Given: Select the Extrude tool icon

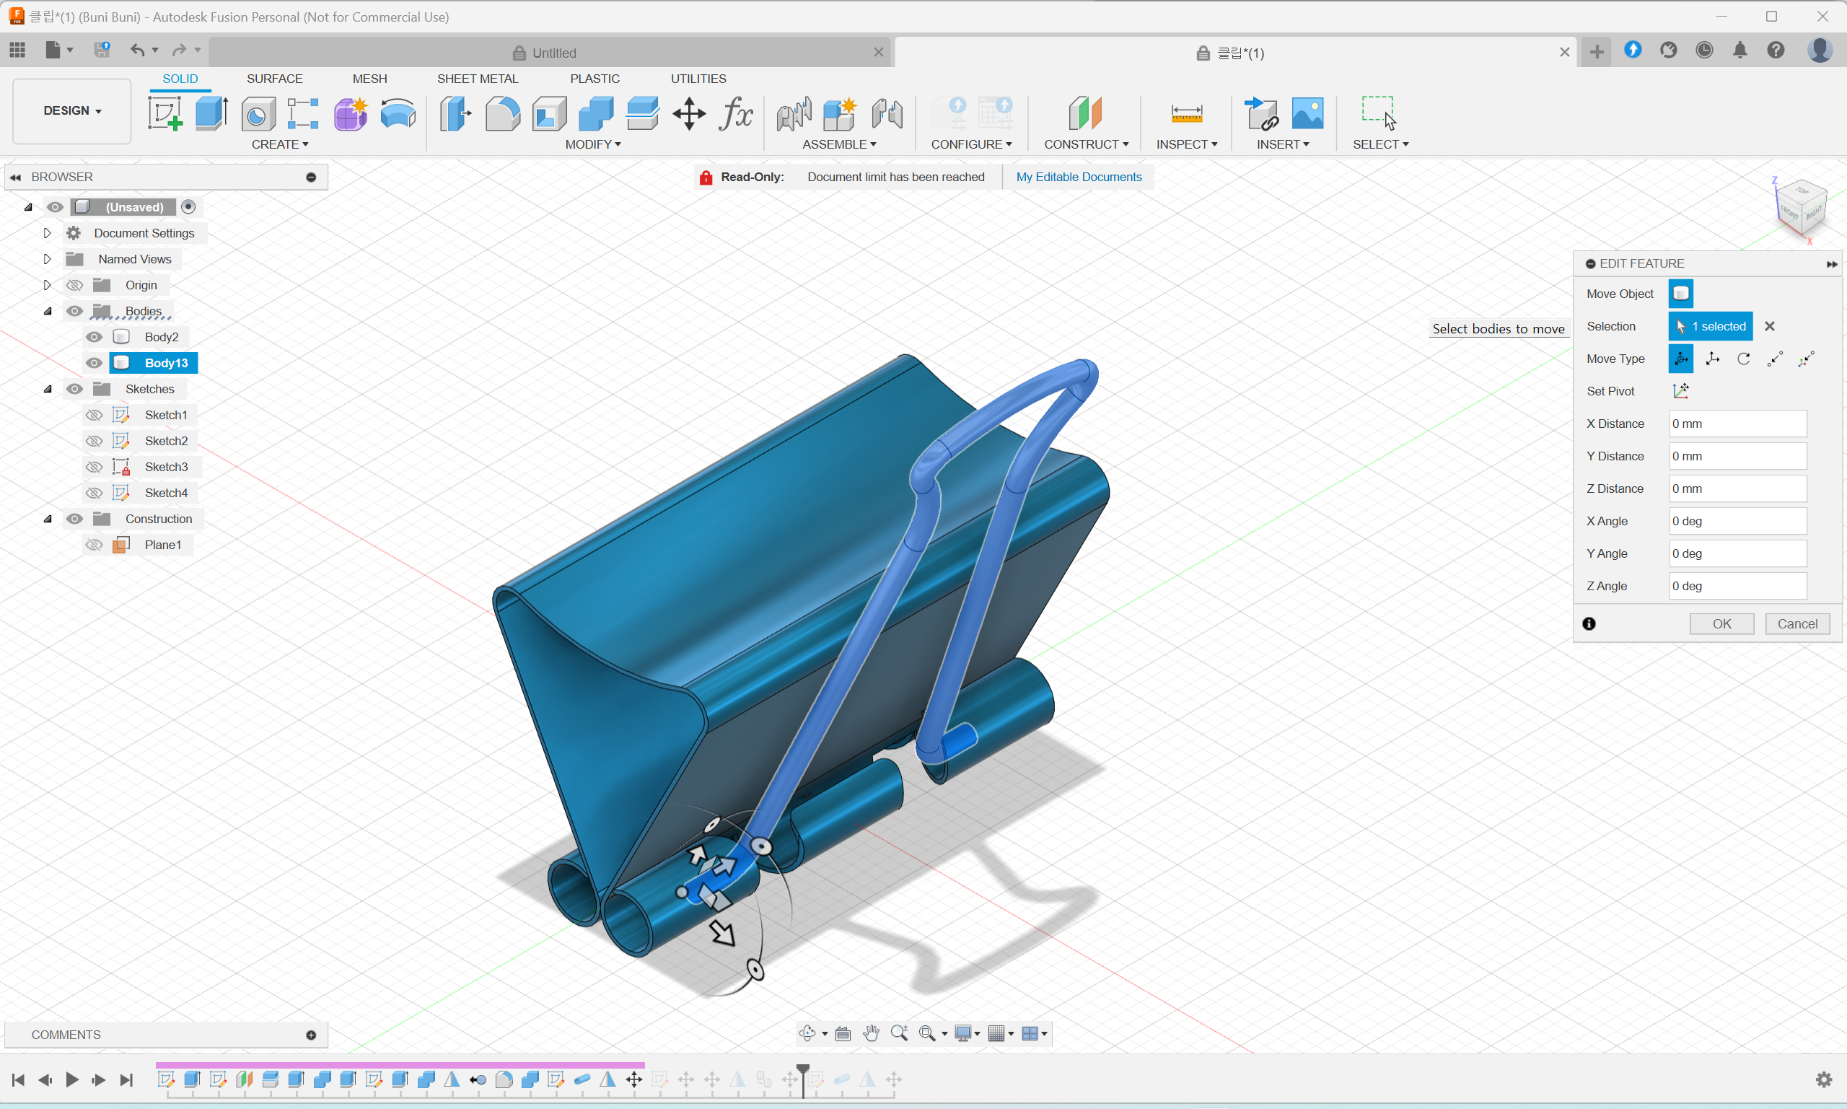Looking at the screenshot, I should click(211, 113).
